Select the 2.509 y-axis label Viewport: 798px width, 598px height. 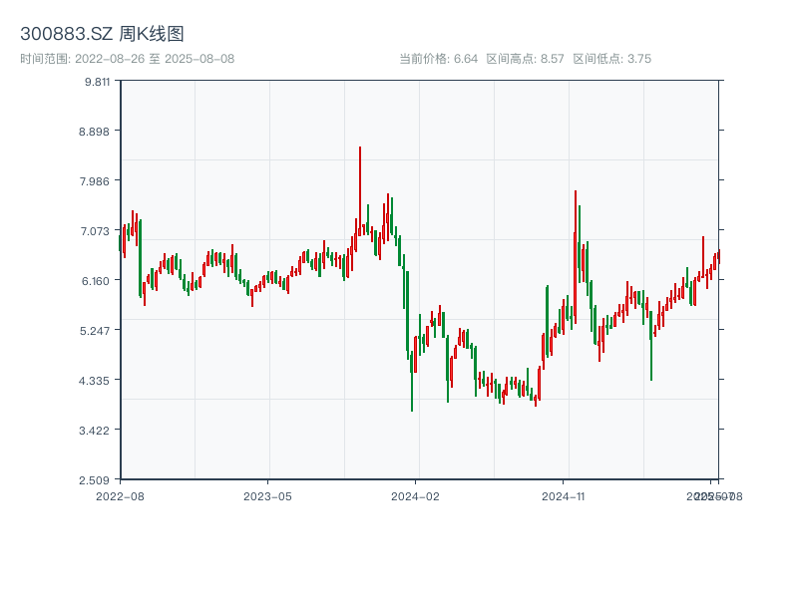[98, 479]
